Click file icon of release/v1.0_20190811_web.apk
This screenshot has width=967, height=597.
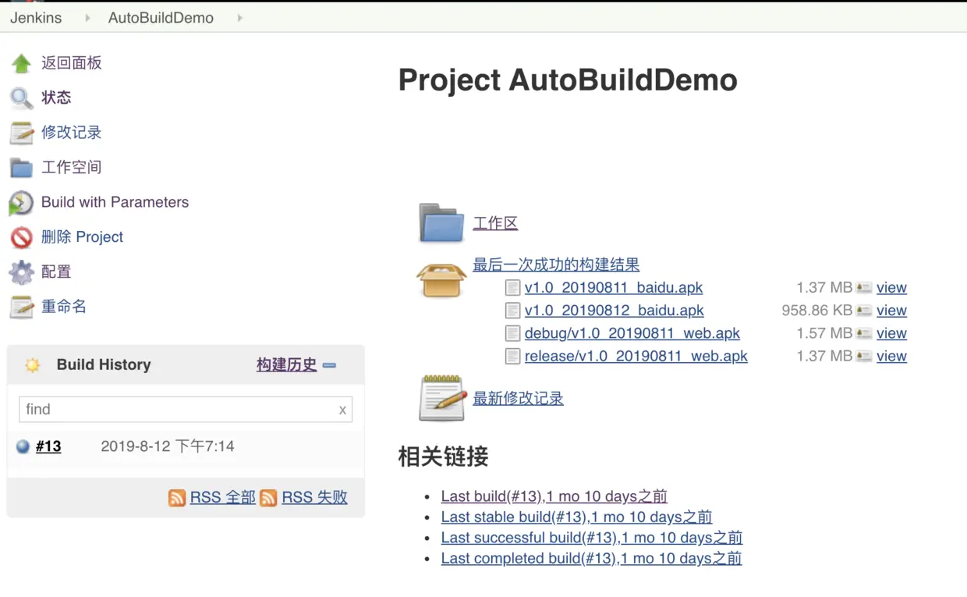click(512, 356)
